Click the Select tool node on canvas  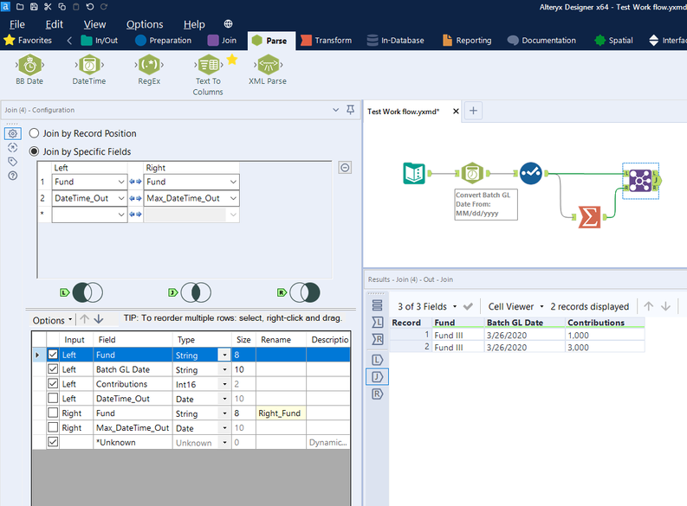tap(530, 173)
